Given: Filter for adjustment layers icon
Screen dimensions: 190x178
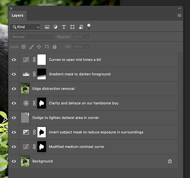Looking at the screenshot, I should point(55,27).
